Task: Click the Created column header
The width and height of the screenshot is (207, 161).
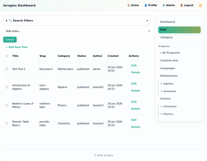Action: pos(113,56)
